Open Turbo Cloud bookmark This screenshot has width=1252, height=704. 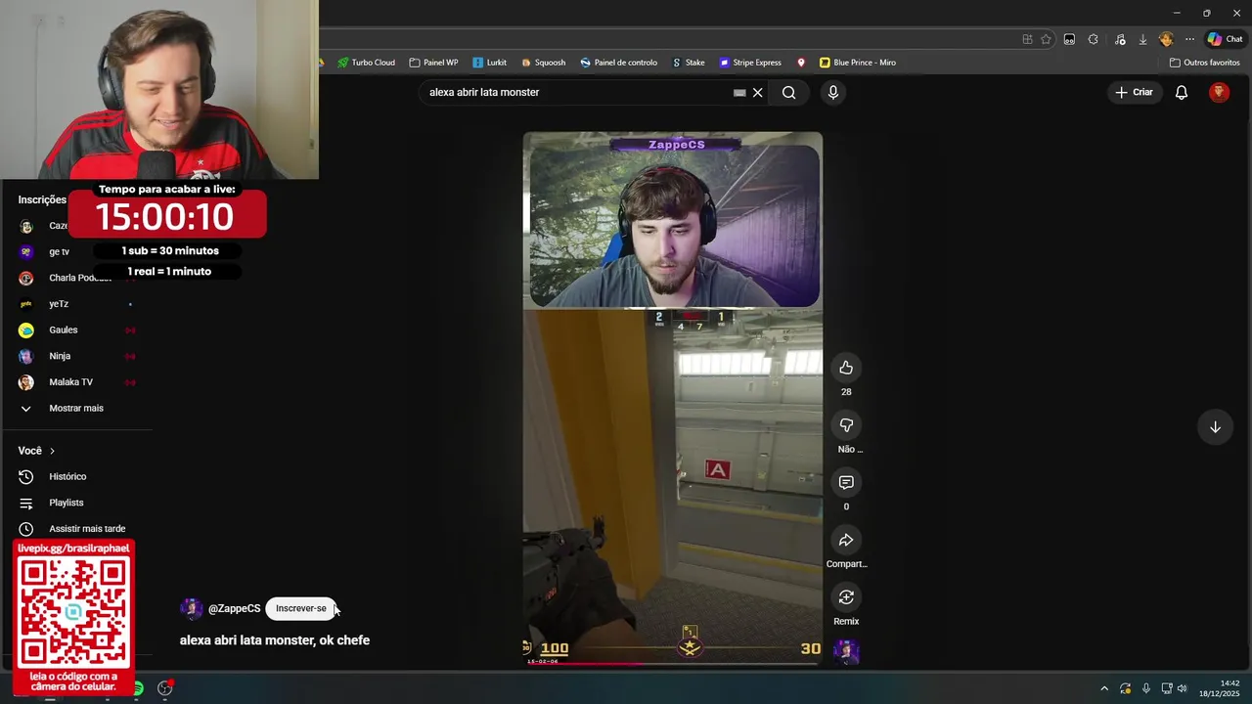pos(366,63)
